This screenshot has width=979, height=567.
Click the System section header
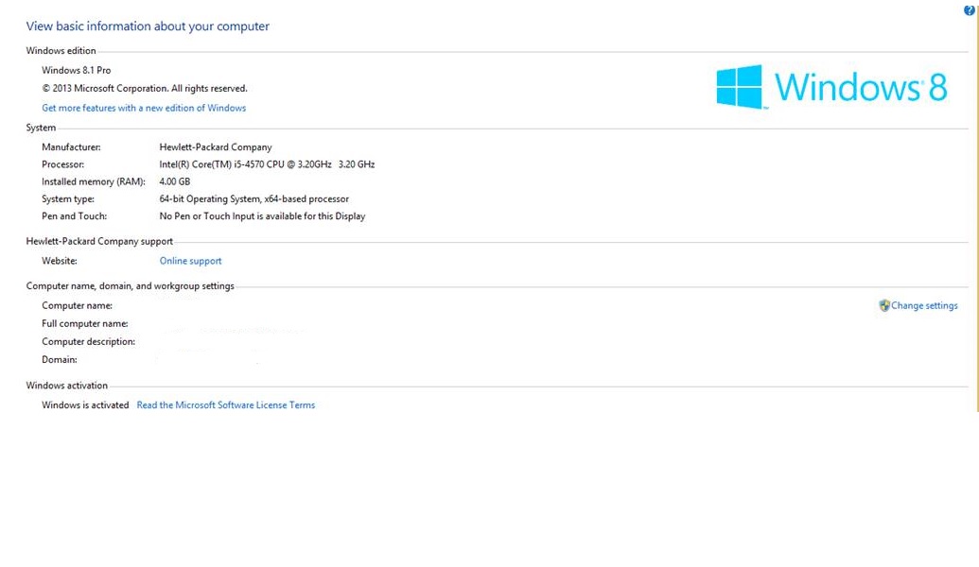(42, 128)
